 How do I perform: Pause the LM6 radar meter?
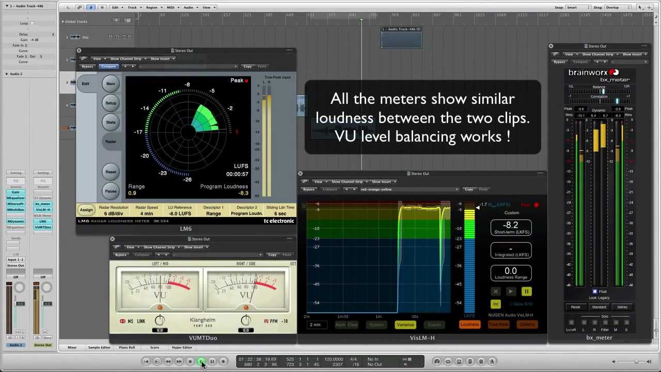click(x=111, y=191)
